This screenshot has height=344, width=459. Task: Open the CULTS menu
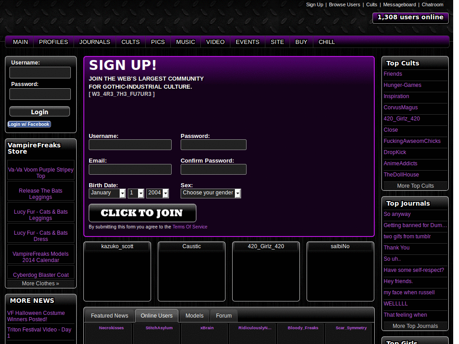[130, 42]
